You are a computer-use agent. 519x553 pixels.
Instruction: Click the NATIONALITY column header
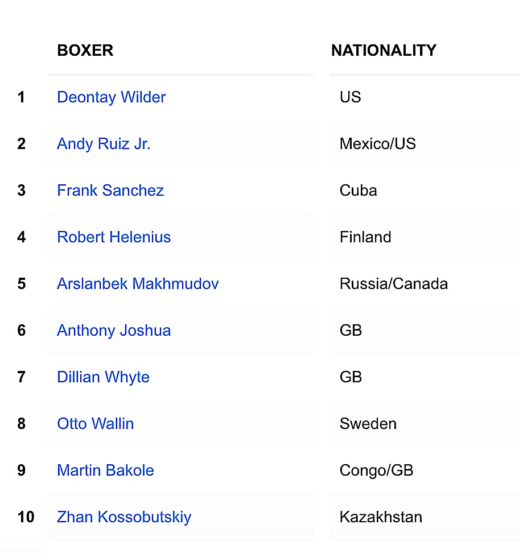click(384, 51)
